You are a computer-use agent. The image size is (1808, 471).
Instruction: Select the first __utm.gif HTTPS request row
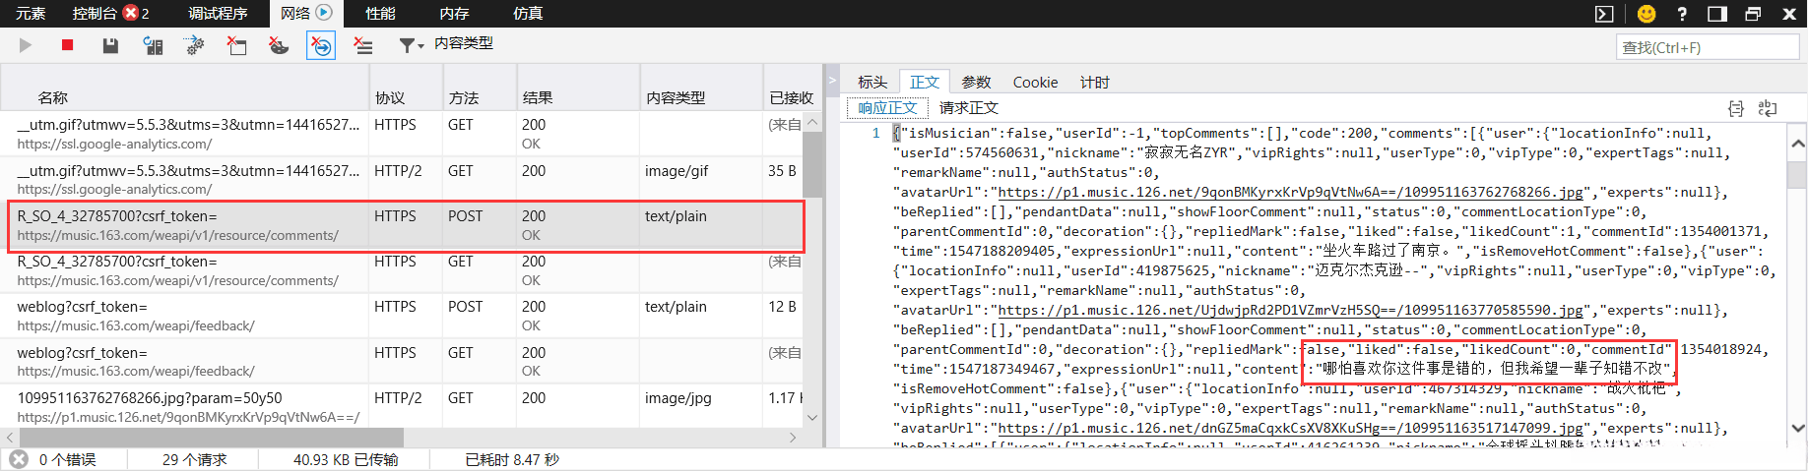tap(402, 134)
